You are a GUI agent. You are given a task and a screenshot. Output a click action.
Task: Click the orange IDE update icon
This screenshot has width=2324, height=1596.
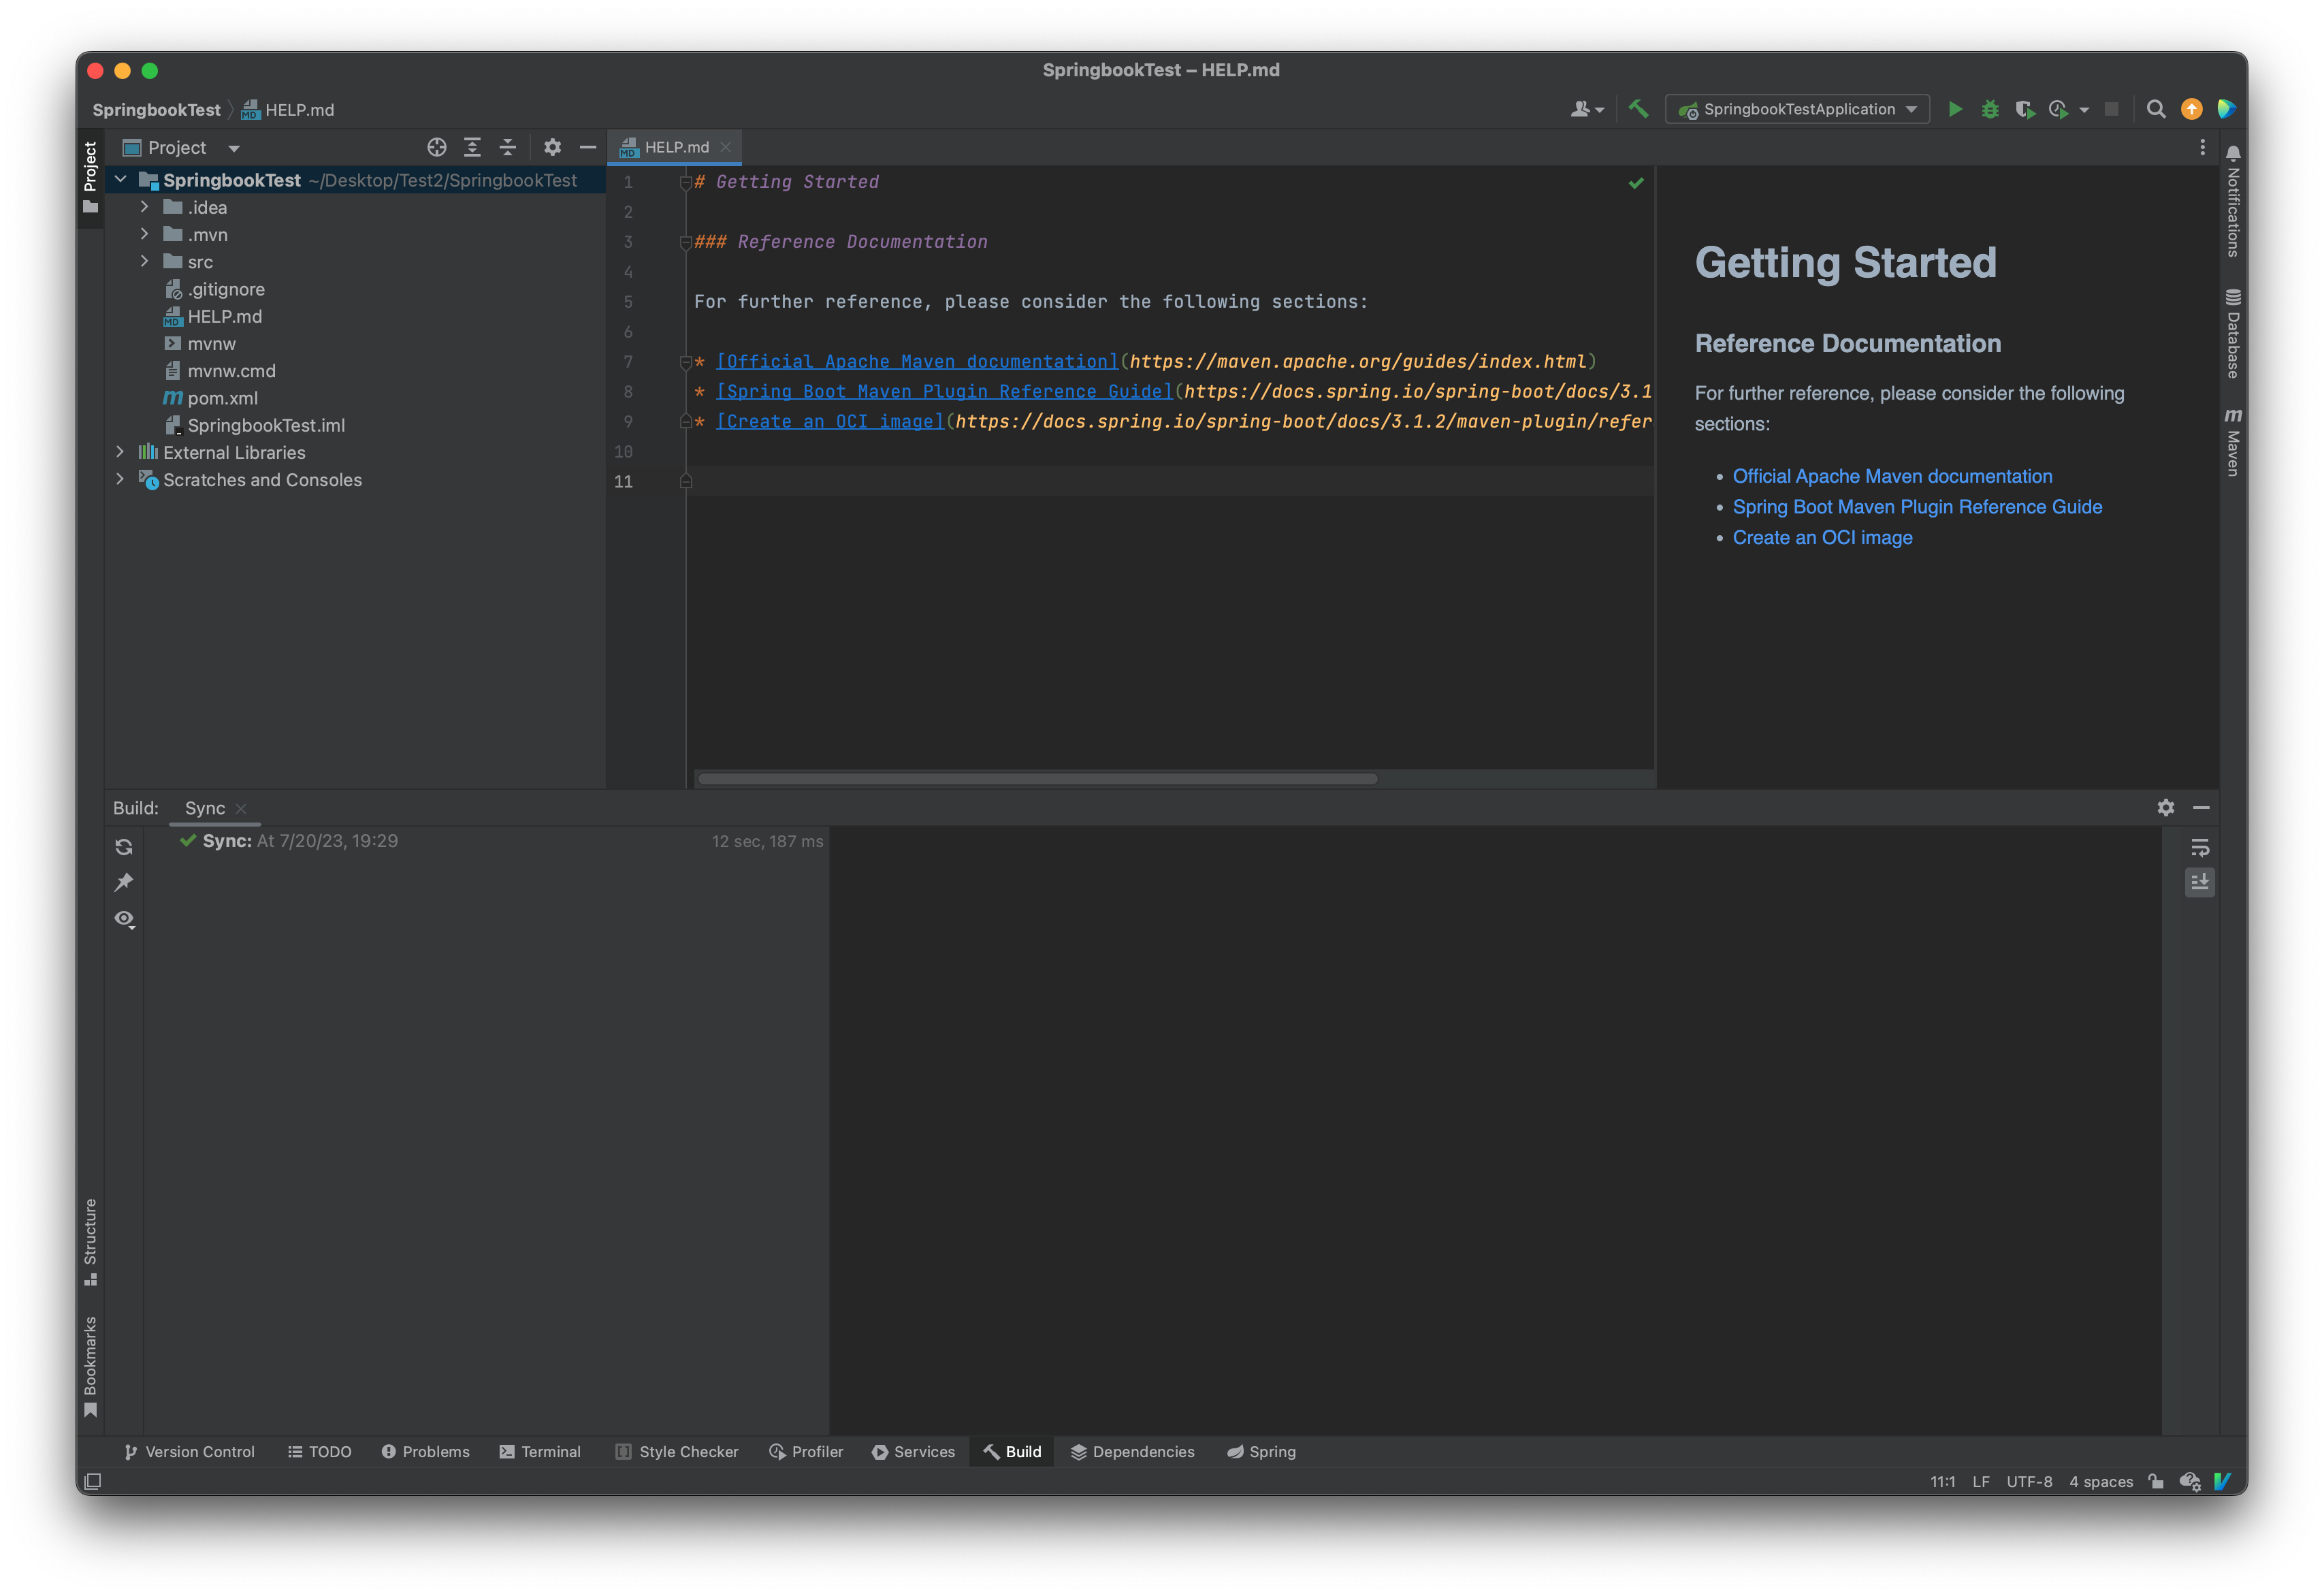point(2191,109)
